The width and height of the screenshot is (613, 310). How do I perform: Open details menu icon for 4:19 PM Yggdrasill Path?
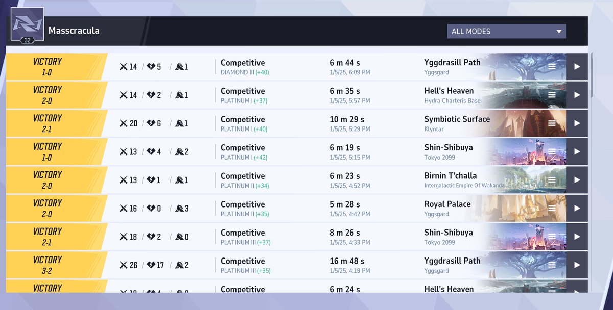[x=552, y=265]
